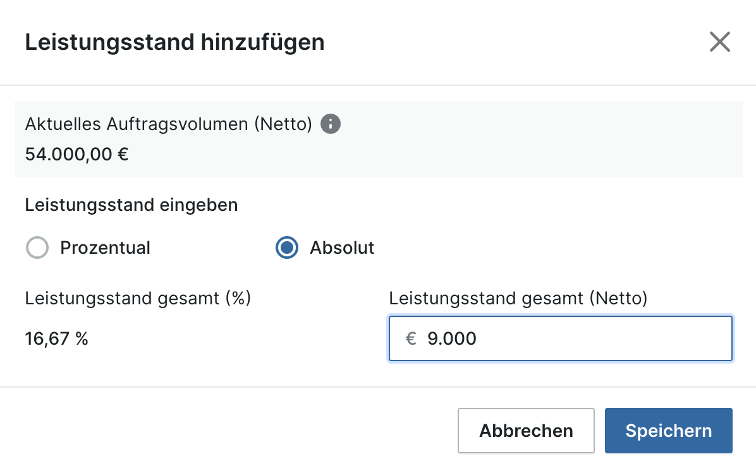Close the Leistungsstand hinzufügen dialog
Image resolution: width=756 pixels, height=471 pixels.
(x=720, y=42)
